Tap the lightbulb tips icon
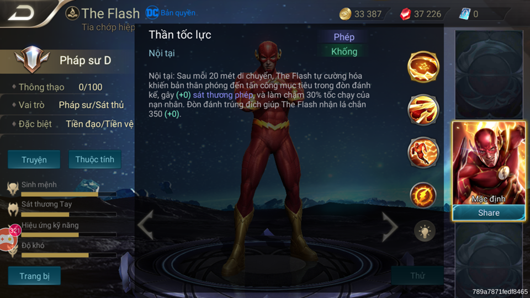 click(425, 231)
